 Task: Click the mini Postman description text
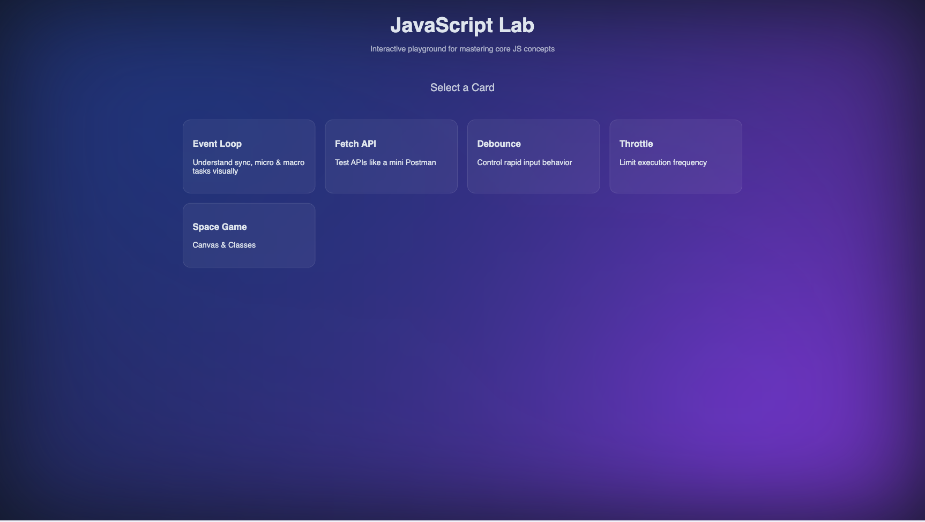pyautogui.click(x=385, y=162)
